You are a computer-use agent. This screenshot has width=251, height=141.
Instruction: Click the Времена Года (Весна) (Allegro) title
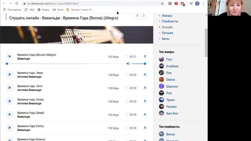36,55
